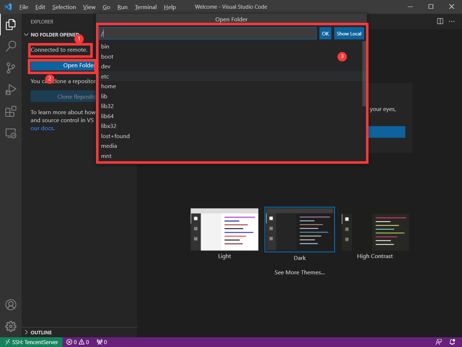Click the forwarded ports status item
The image size is (462, 347).
tap(102, 342)
